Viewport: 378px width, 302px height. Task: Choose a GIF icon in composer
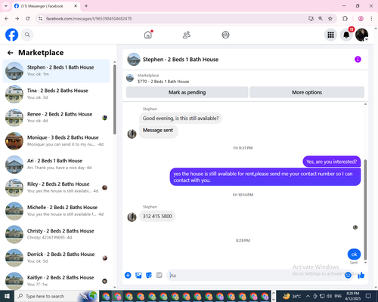point(159,275)
